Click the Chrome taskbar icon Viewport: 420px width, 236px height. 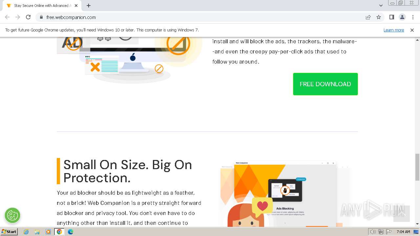(x=59, y=232)
